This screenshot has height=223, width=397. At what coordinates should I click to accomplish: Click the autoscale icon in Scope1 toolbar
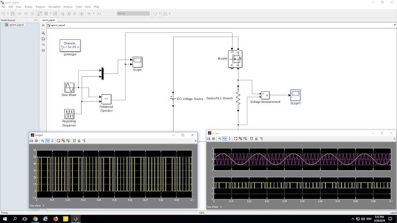pyautogui.click(x=58, y=140)
